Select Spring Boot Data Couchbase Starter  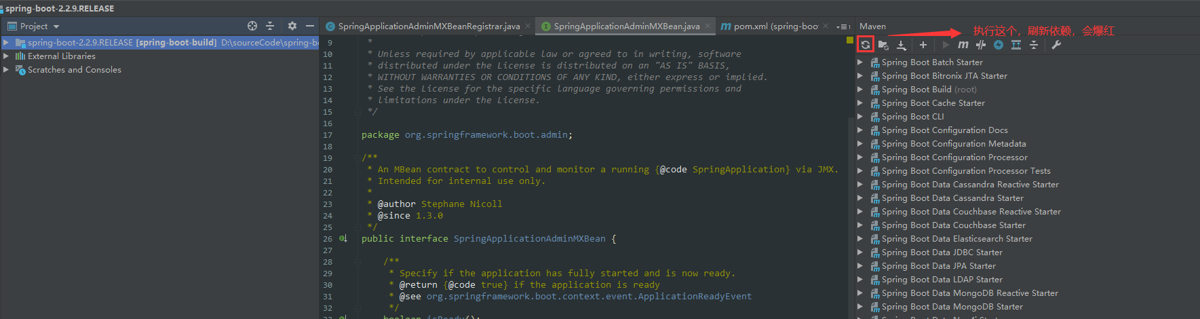(954, 225)
